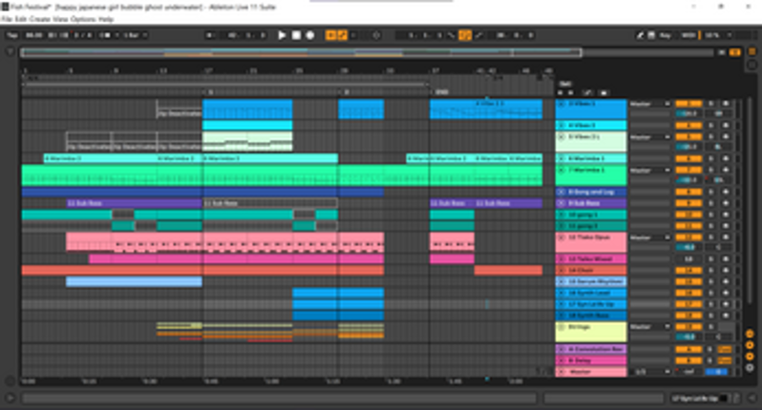Viewport: 762px width, 410px height.
Task: Click the Tap tempo button
Action: click(x=12, y=35)
